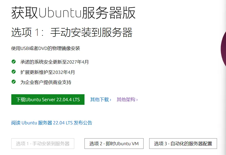This screenshot has height=155, width=226.
Task: Click the purple circular graphic
Action: [223, 48]
